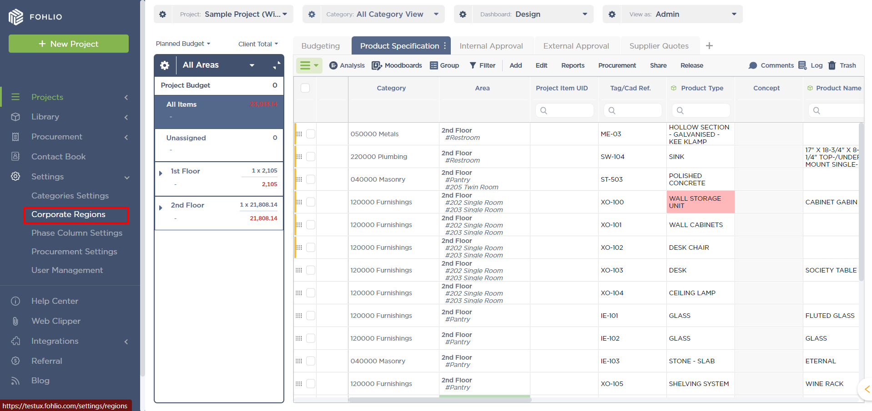Click the All Areas gear icon

tap(165, 65)
